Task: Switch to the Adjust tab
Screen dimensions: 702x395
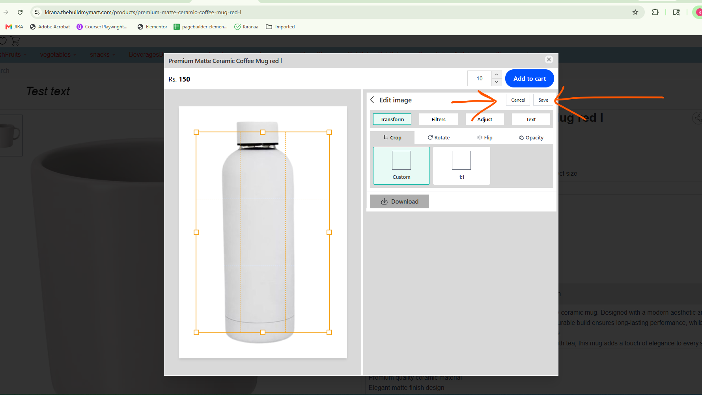Action: point(485,119)
